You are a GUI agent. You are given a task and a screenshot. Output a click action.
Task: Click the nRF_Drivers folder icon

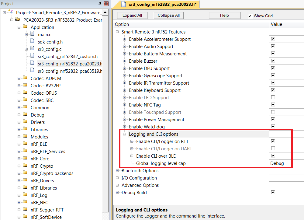[x=25, y=180]
